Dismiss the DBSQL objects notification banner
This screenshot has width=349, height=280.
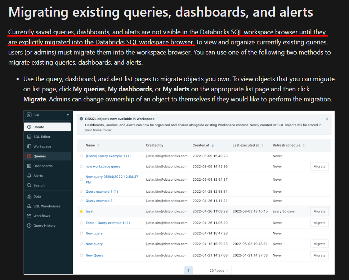pyautogui.click(x=327, y=118)
